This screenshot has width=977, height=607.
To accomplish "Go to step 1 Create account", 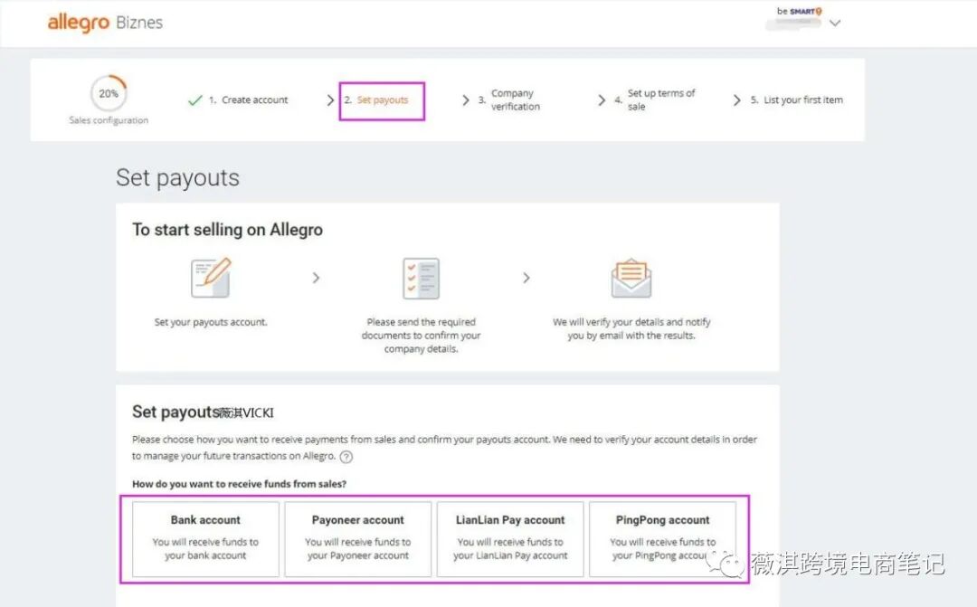I will point(248,100).
